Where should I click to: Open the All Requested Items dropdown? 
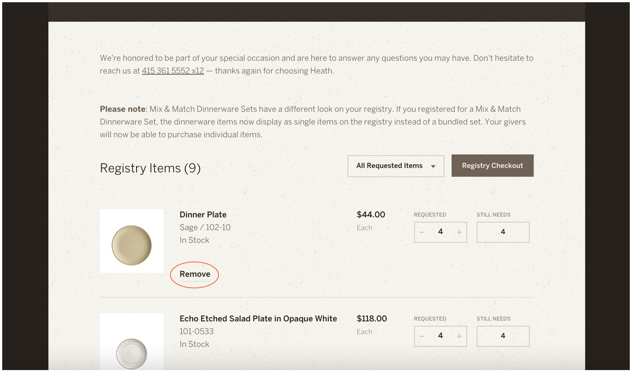396,166
